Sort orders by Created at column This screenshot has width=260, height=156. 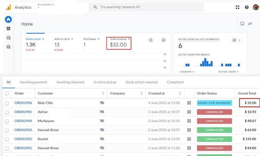(180, 93)
